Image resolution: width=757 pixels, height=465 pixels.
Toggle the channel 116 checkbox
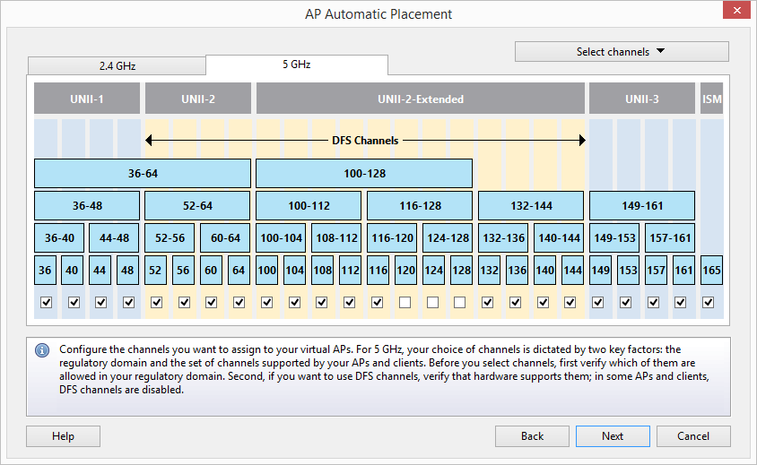coord(378,303)
